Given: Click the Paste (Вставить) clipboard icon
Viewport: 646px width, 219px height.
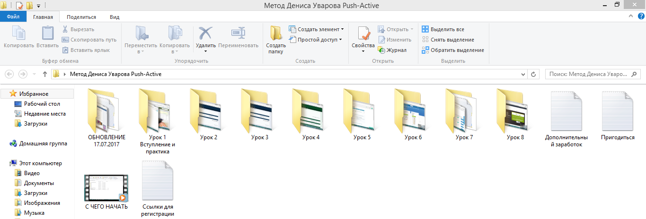Looking at the screenshot, I should [x=47, y=33].
